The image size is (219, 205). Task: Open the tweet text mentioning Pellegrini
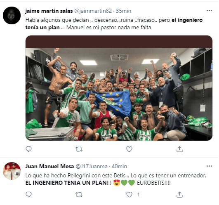pos(116,179)
